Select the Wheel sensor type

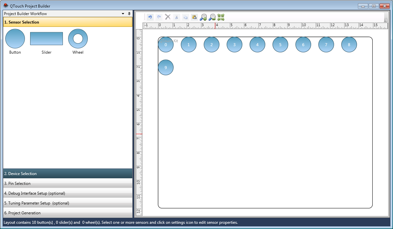point(78,39)
